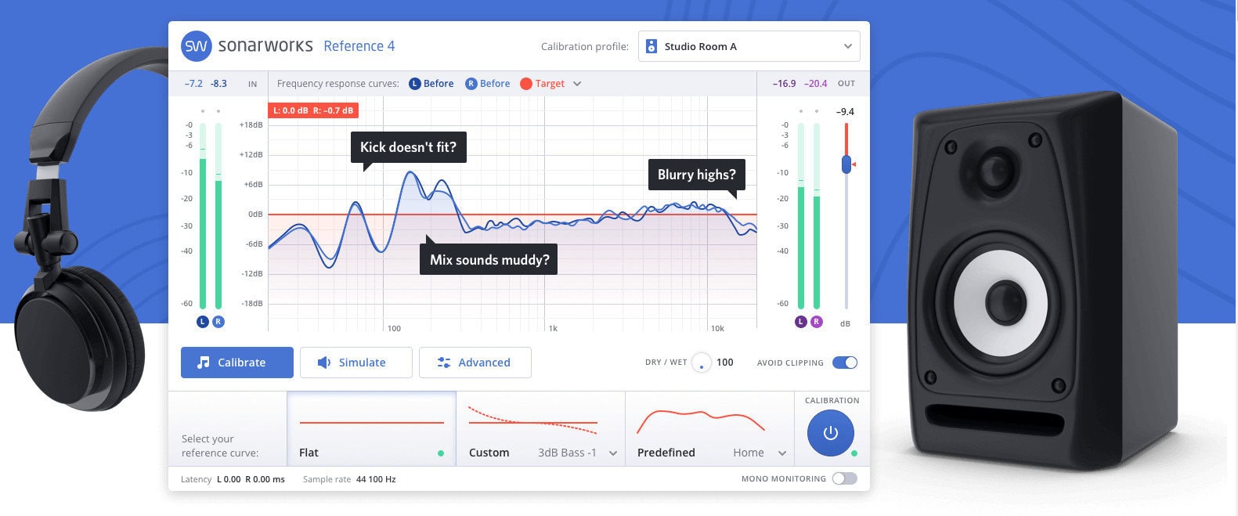The height and width of the screenshot is (516, 1238).
Task: Click the input L channel badge
Action: click(203, 322)
